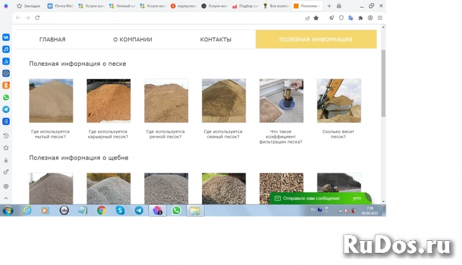Open the browser main menu hamburger
This screenshot has height=265, width=462.
(x=381, y=18)
